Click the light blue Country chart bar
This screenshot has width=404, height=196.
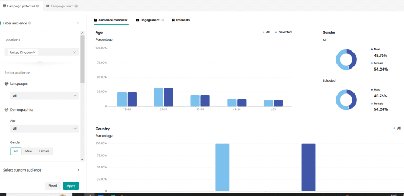[222, 167]
